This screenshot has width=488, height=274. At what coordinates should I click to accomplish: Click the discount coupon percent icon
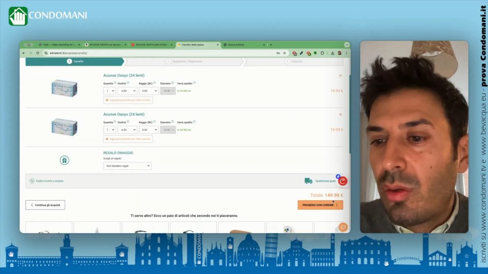[32, 181]
